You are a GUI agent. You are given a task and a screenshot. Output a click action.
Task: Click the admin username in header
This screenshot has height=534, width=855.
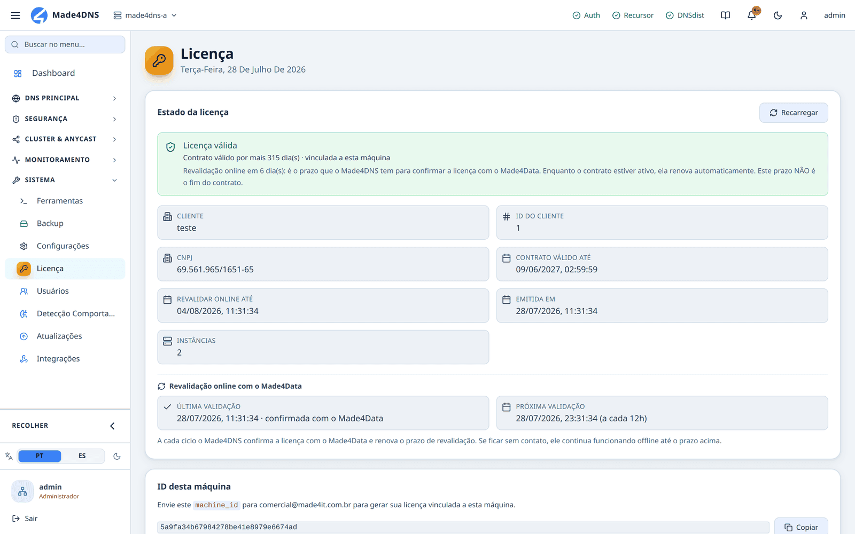pos(835,15)
